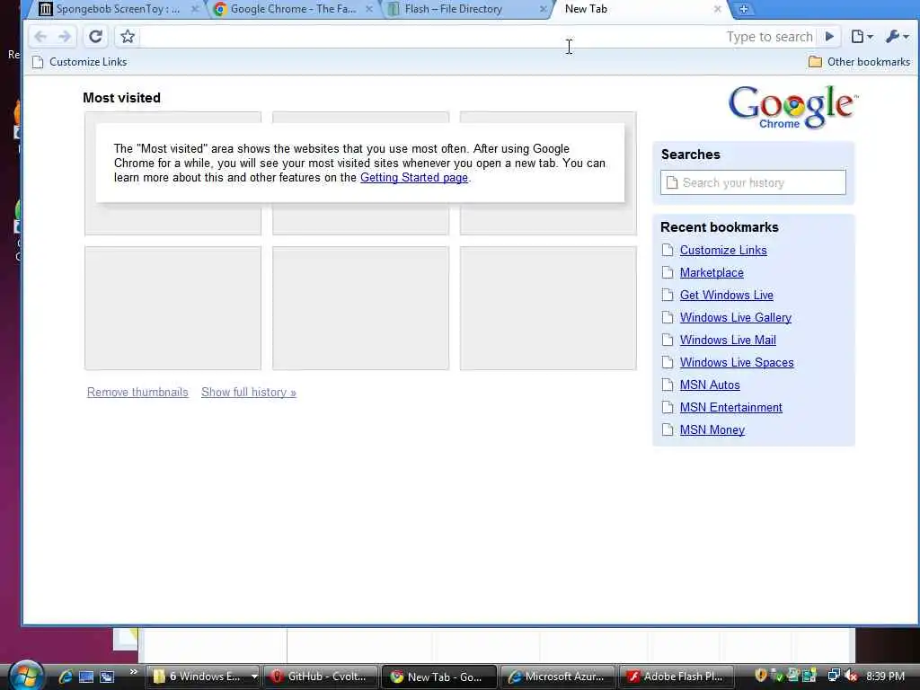Click Show Desktop Quick Launch icon
Screen dimensions: 920x690
[x=86, y=677]
